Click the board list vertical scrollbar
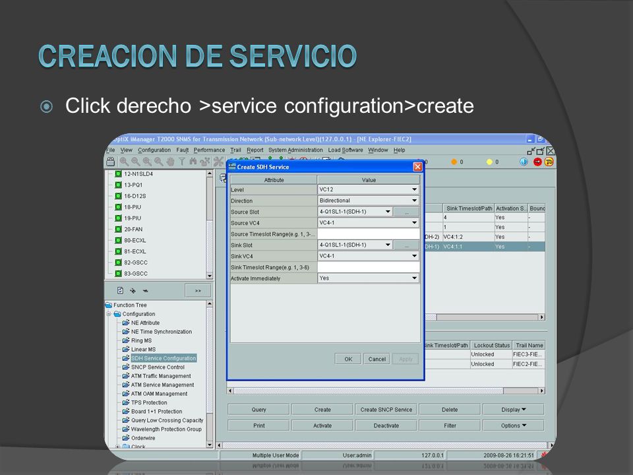 [x=210, y=224]
